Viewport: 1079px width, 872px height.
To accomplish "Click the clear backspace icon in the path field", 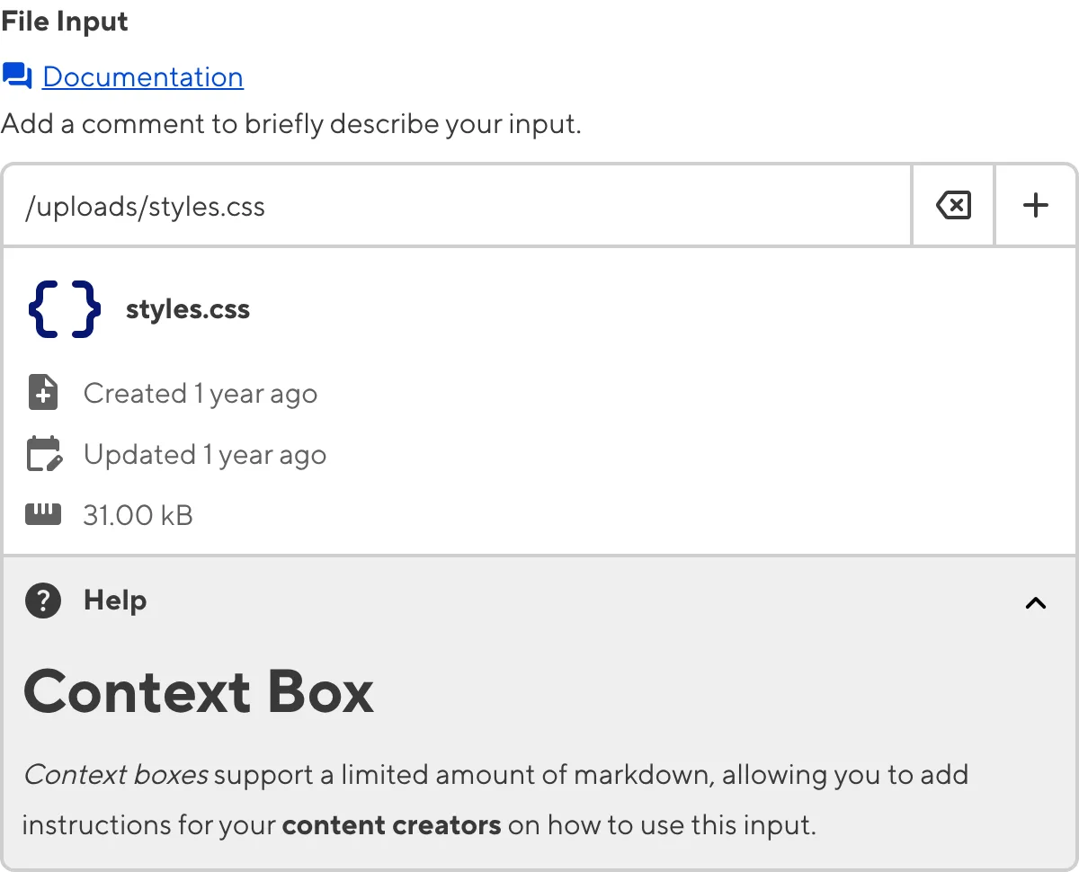I will click(953, 205).
